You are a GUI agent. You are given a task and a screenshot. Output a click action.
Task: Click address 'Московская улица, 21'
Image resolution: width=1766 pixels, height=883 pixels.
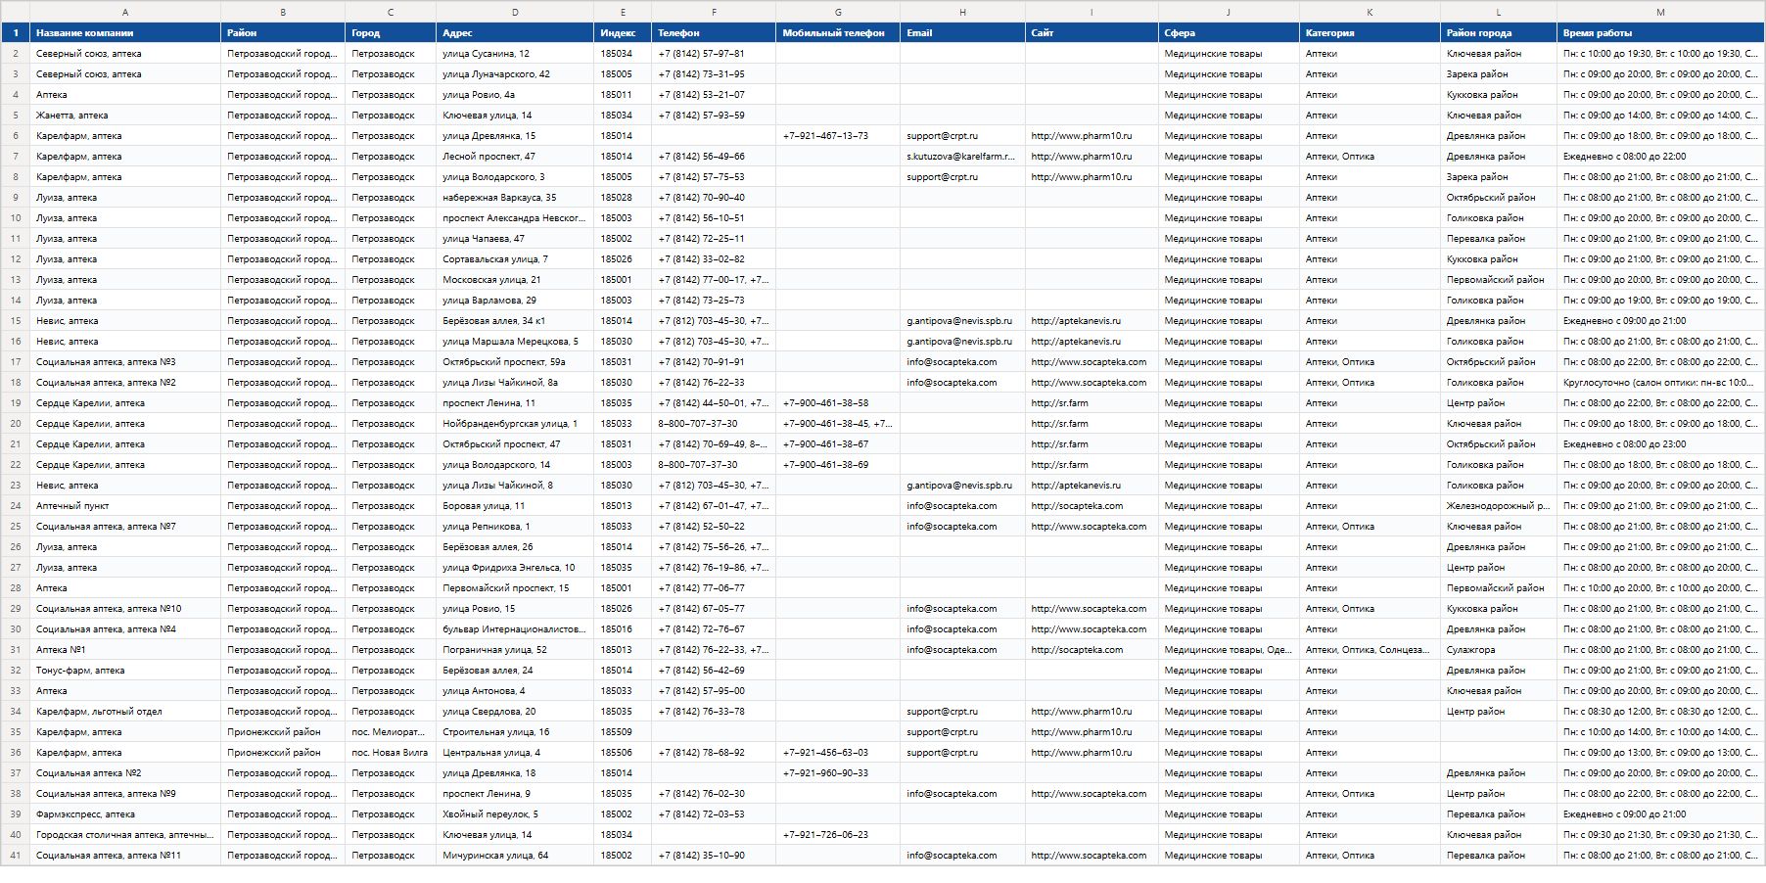(515, 280)
